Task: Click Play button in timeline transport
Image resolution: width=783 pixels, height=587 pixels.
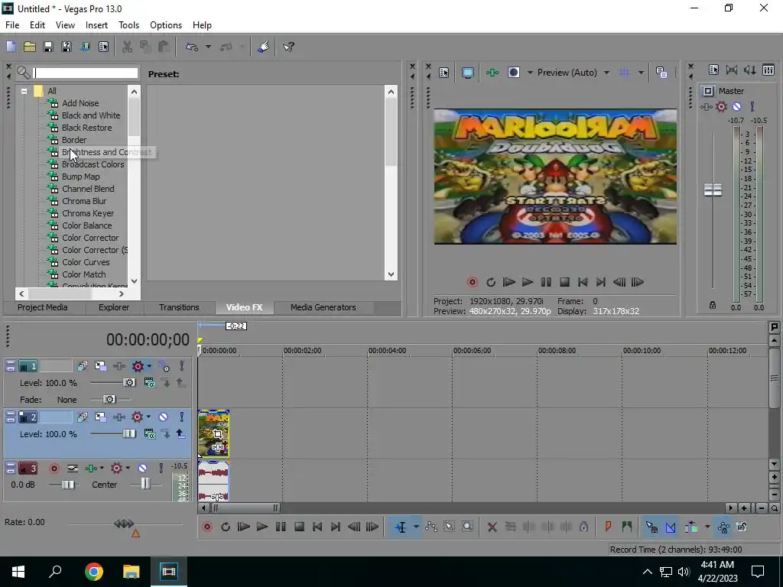Action: tap(262, 527)
